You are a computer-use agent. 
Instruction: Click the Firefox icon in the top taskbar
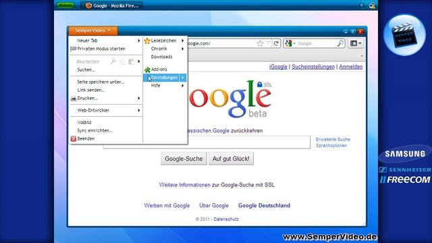click(88, 5)
